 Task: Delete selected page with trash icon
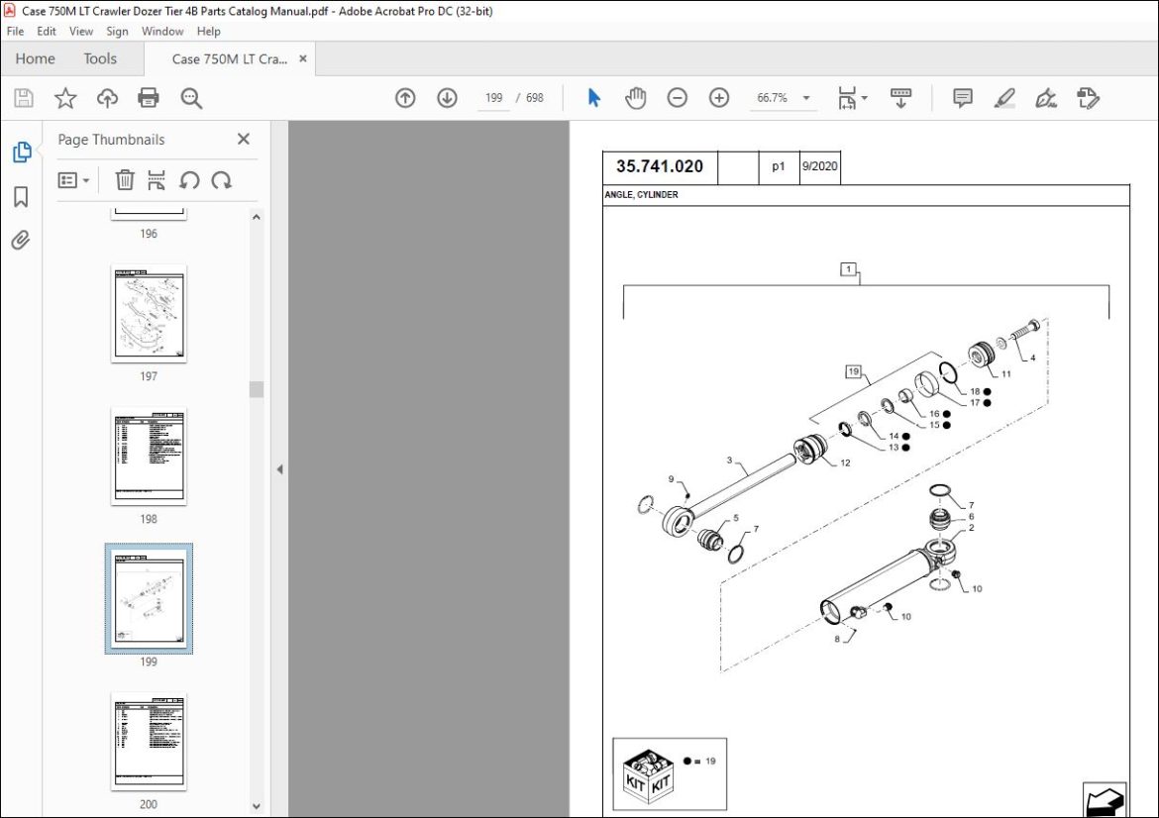coord(125,179)
